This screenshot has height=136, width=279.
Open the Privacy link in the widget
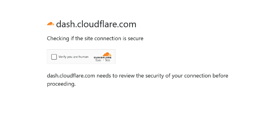[x=98, y=60]
